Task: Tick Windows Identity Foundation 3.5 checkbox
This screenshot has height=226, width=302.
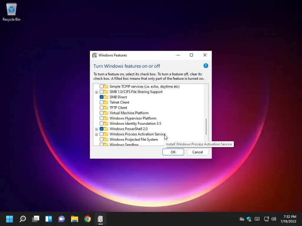Action: point(101,123)
